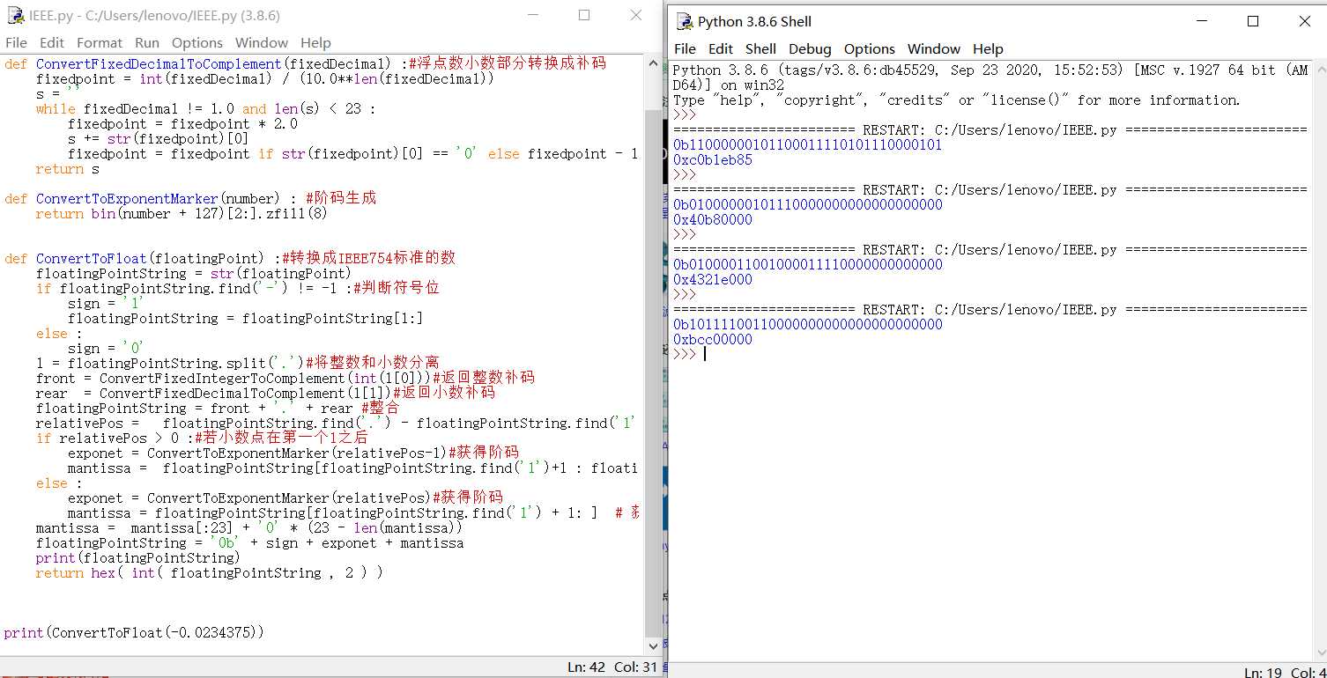
Task: Click the editor scrollbar down arrow
Action: [x=653, y=649]
